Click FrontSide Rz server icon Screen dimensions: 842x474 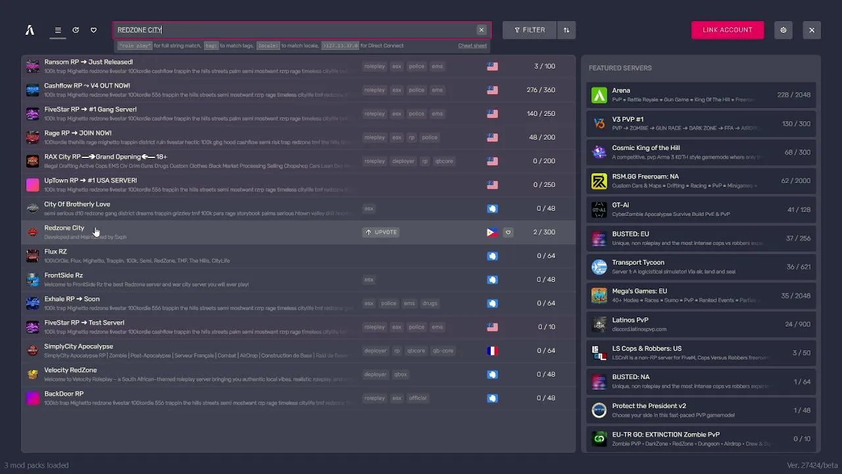click(x=33, y=279)
